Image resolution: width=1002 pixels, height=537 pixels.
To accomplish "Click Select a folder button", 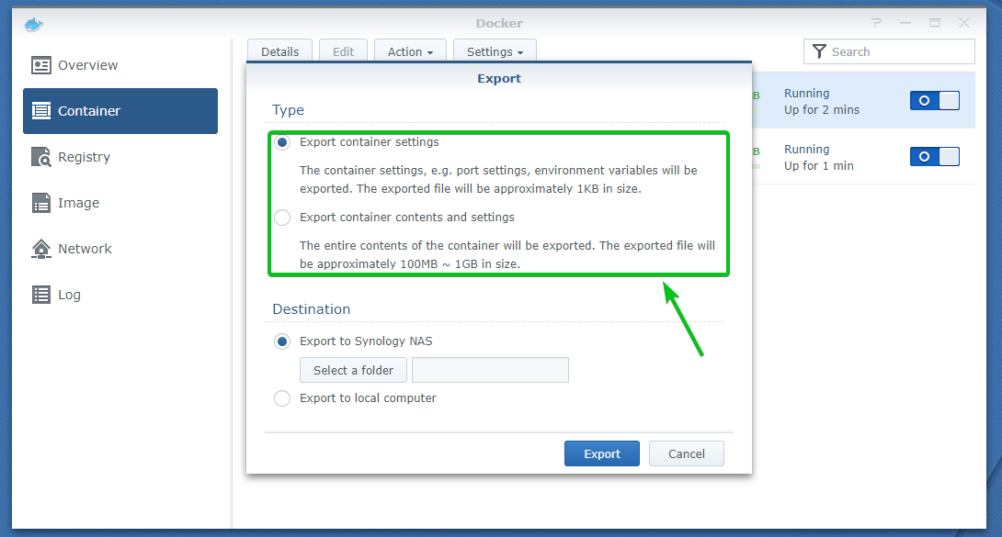I will point(353,371).
